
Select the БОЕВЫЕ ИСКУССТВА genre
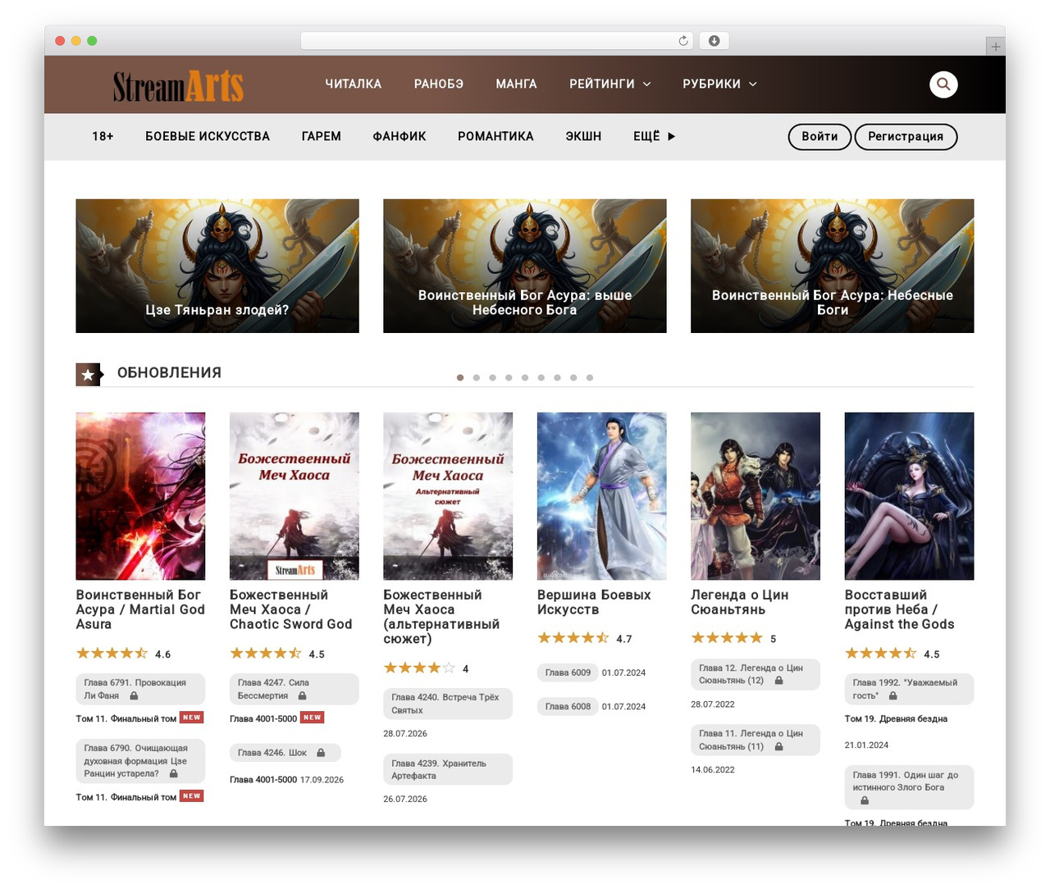pos(208,136)
